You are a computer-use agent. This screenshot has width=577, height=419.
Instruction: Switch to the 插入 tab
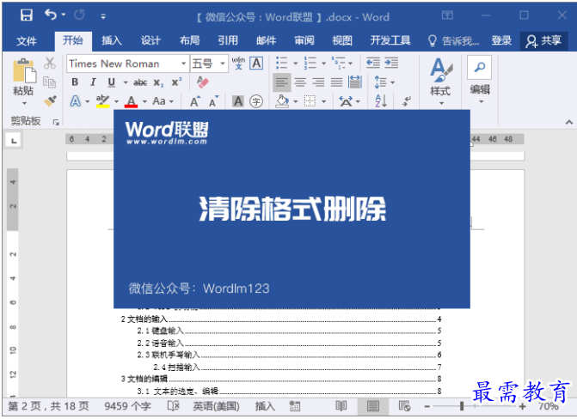coord(112,40)
